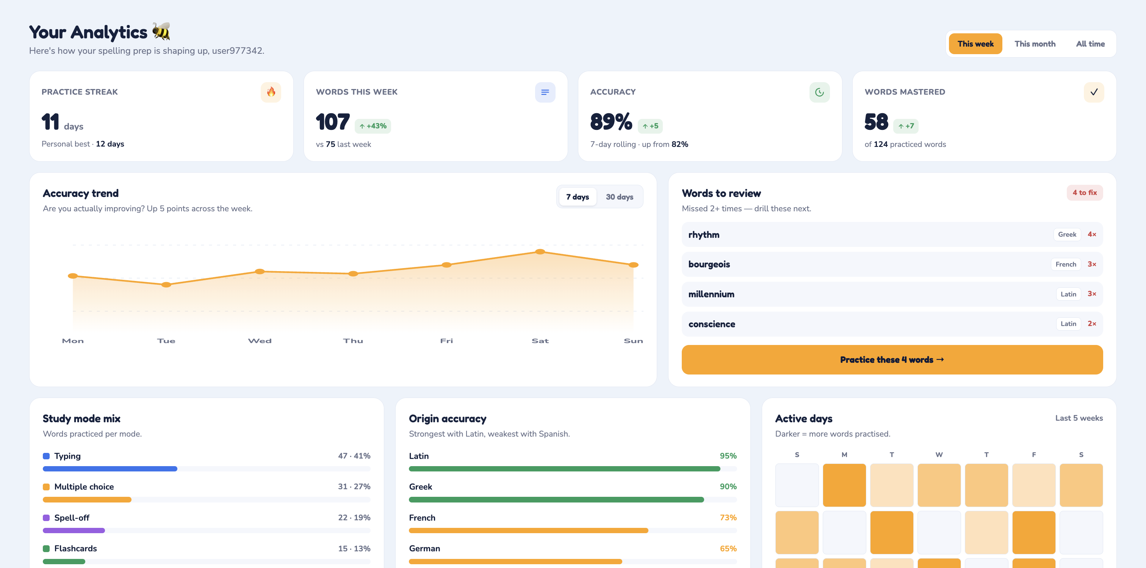Image resolution: width=1146 pixels, height=568 pixels.
Task: Start Practice these 4 words
Action: 892,360
